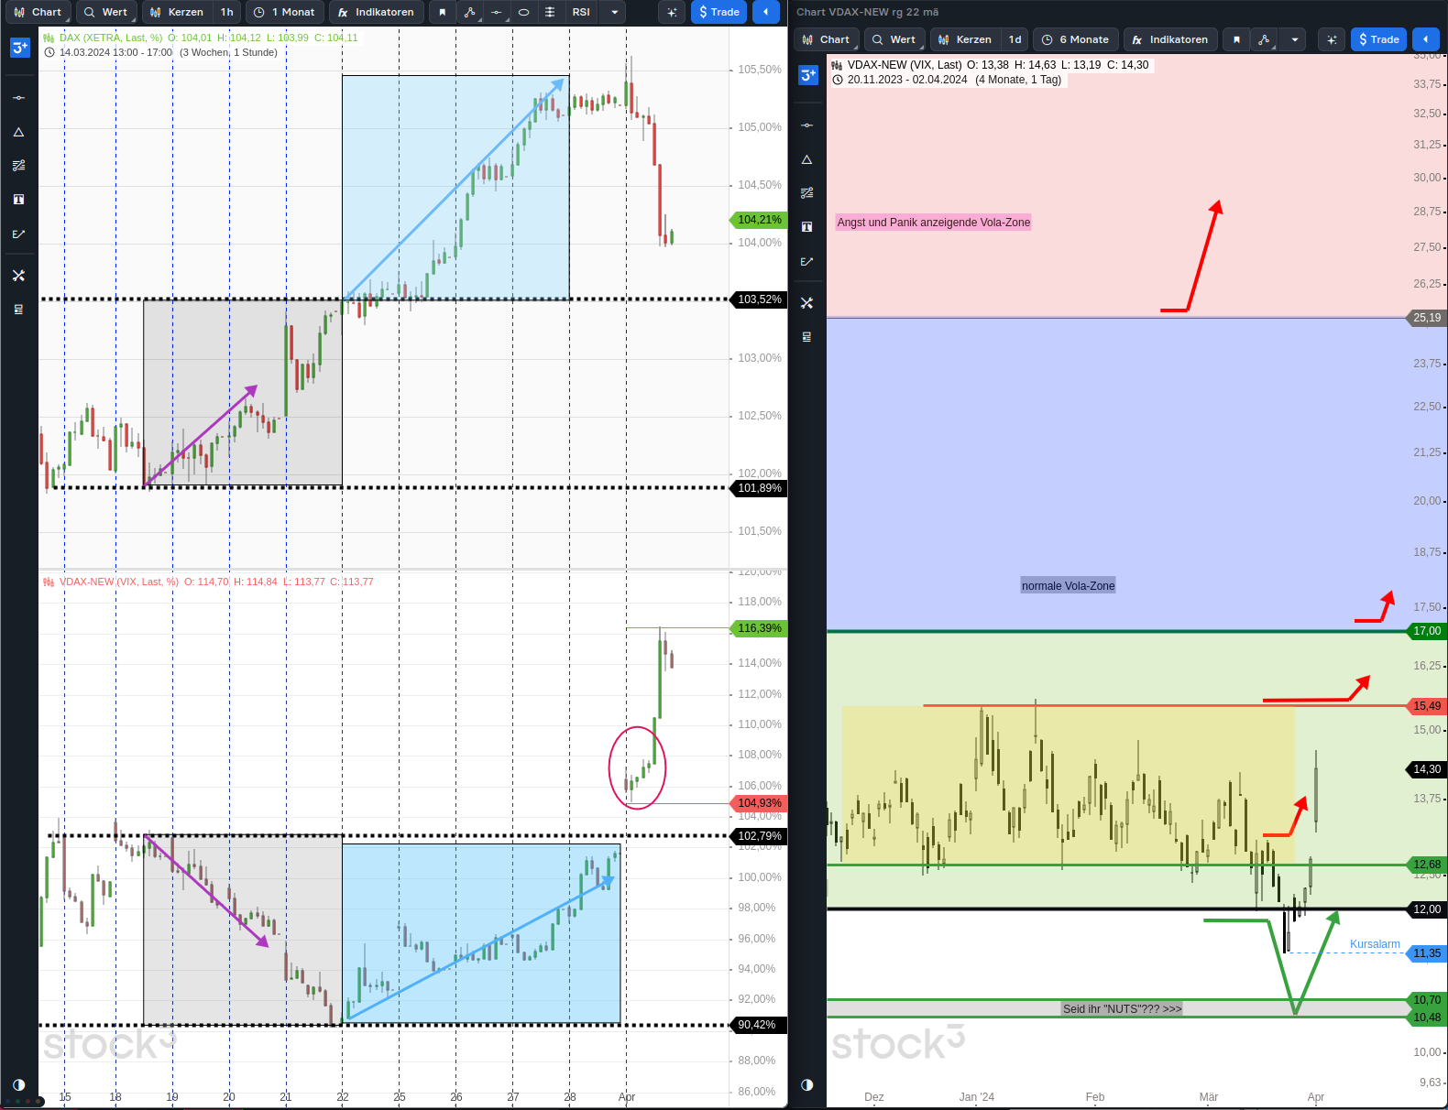Click the 103,52% level marker in left chart
The height and width of the screenshot is (1110, 1448).
click(x=760, y=299)
